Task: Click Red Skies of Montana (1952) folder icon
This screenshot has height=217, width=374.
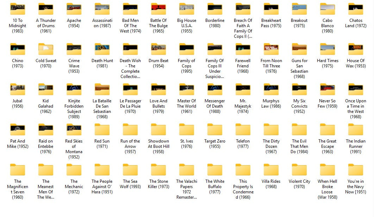Action: point(74,129)
